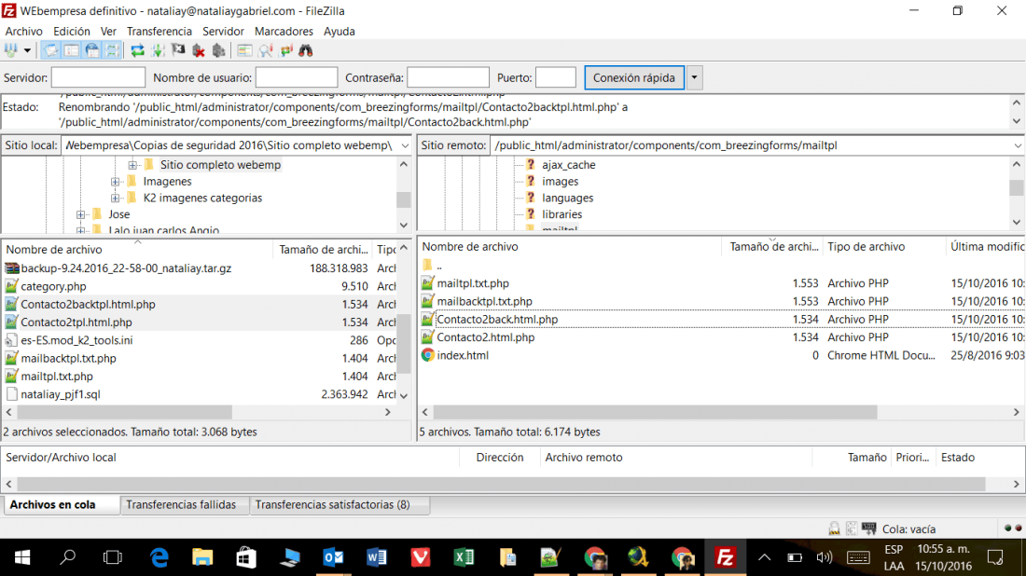
Task: Click in the Nombre de usuario field
Action: (x=297, y=77)
